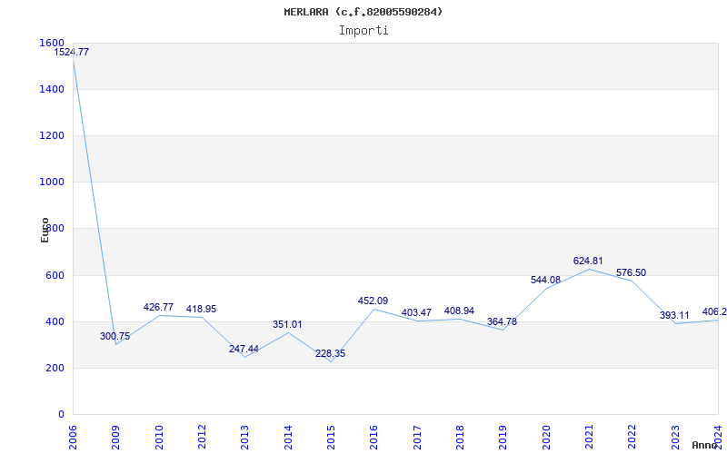Click the chart title MERLARA (c.f.82005590284)
The height and width of the screenshot is (454, 727).
pyautogui.click(x=363, y=12)
